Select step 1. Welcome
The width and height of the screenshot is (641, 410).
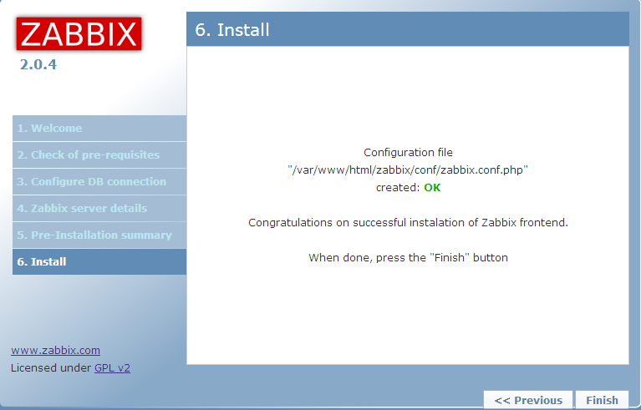pos(99,129)
